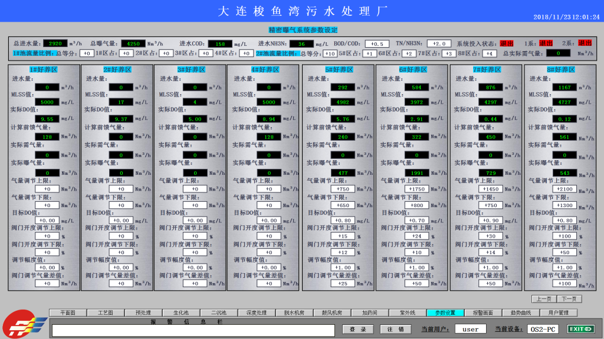Screen dimensions: 604x339
Task: Open the 生化池 tab
Action: (181, 313)
